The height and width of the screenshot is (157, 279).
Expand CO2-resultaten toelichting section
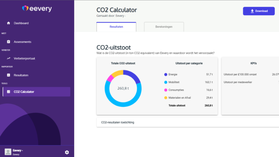point(188,122)
